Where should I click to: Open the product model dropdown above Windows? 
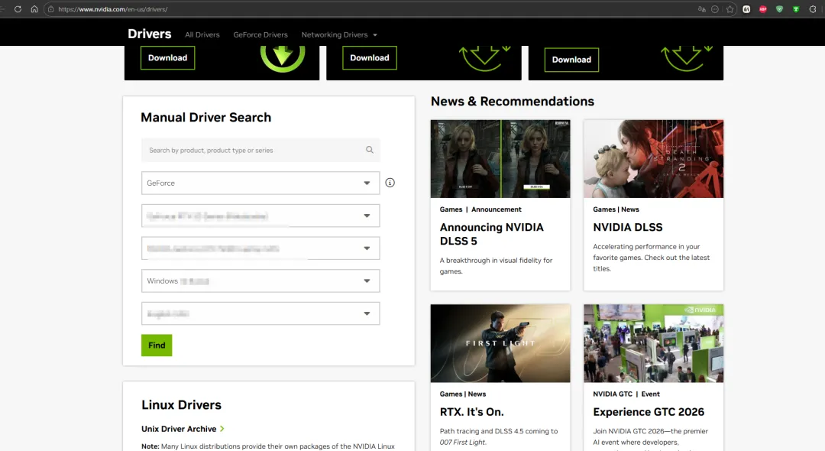260,248
